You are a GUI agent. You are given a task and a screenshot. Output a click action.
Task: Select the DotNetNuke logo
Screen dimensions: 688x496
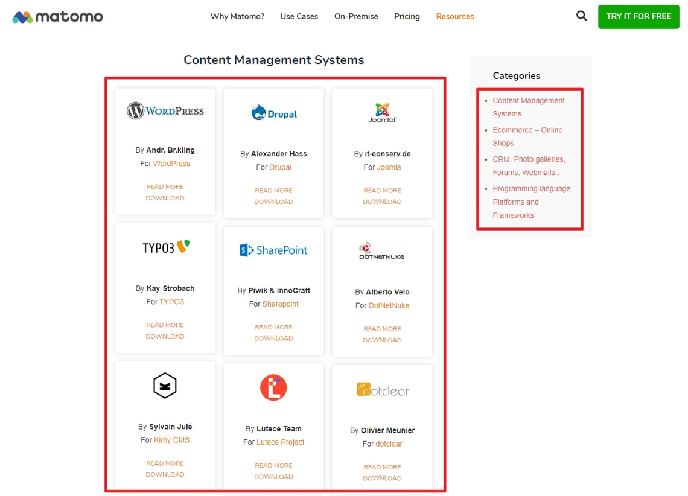[382, 252]
